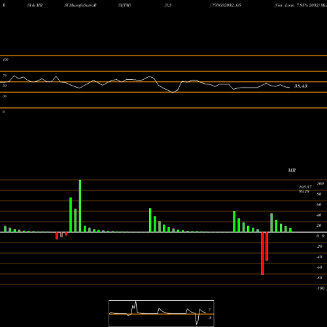Click the longest red MR histogram bar
Image resolution: width=327 pixels, height=327 pixels.
click(x=262, y=253)
